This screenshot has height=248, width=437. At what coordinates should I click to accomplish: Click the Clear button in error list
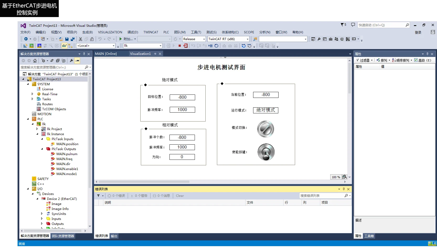pos(180,196)
